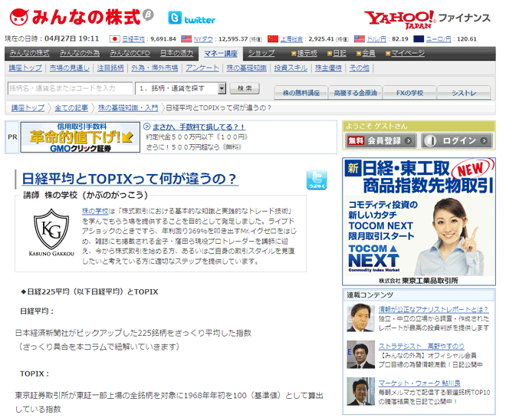The height and width of the screenshot is (418, 506).
Task: Click the マーケット・ウォーク 鮎川良 author photo
Action: [360, 391]
